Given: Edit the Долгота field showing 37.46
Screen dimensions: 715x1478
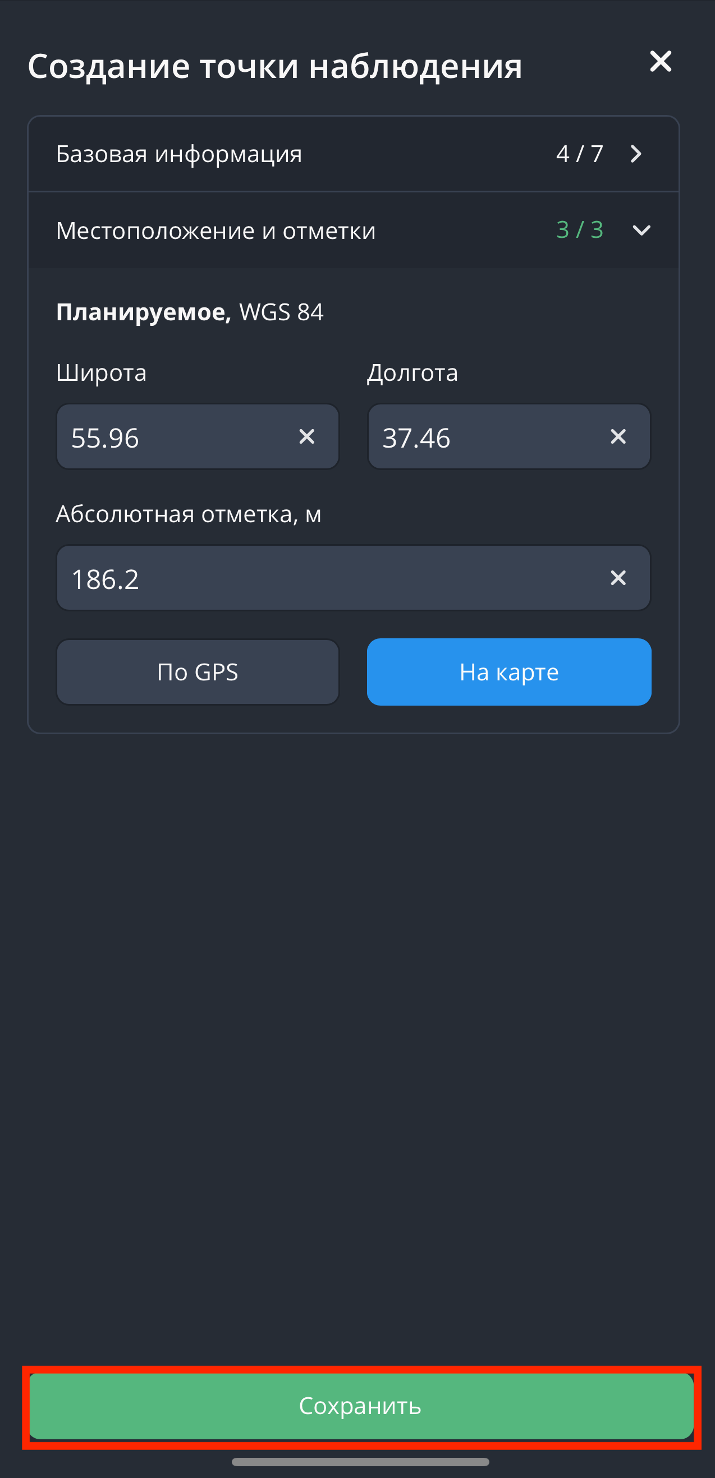Looking at the screenshot, I should point(483,437).
